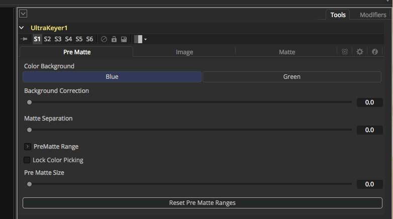Collapse the UltraKeyer1 tool controls
393x219 pixels.
click(22, 28)
